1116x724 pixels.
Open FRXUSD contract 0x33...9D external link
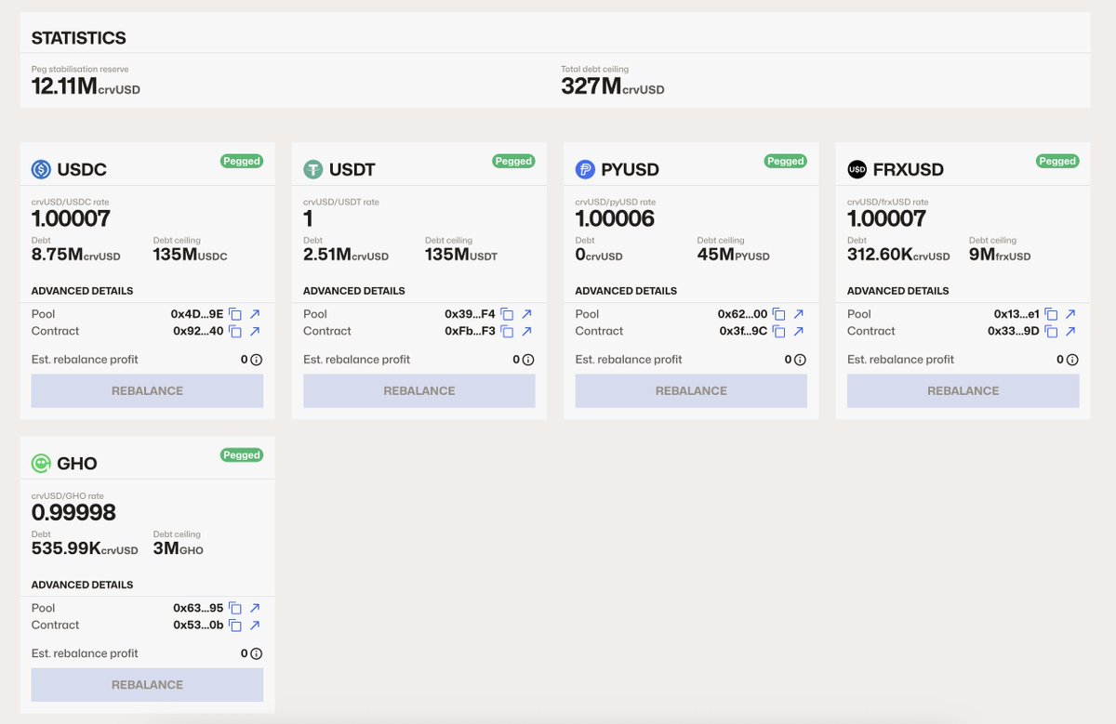point(1070,331)
